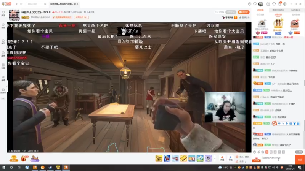Open Windows notification center icon
Screen dimensions: 305x171
pos(300,168)
